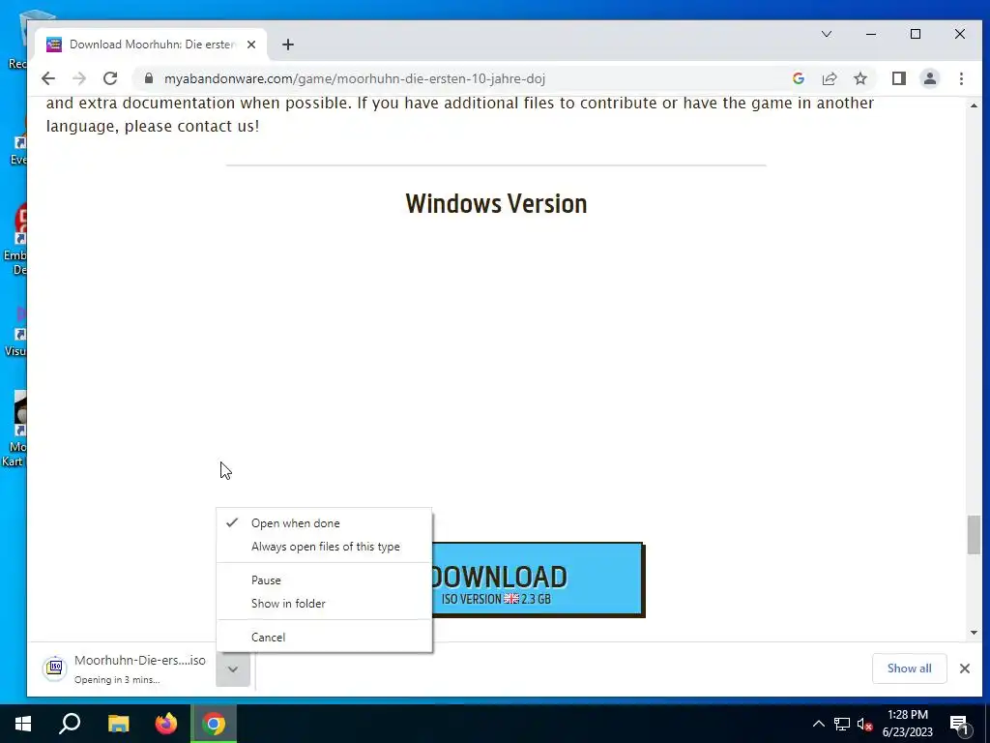The image size is (990, 743).
Task: Open Windows taskbar search
Action: pos(70,724)
